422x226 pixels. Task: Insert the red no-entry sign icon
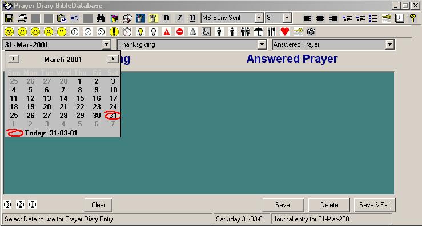click(180, 32)
